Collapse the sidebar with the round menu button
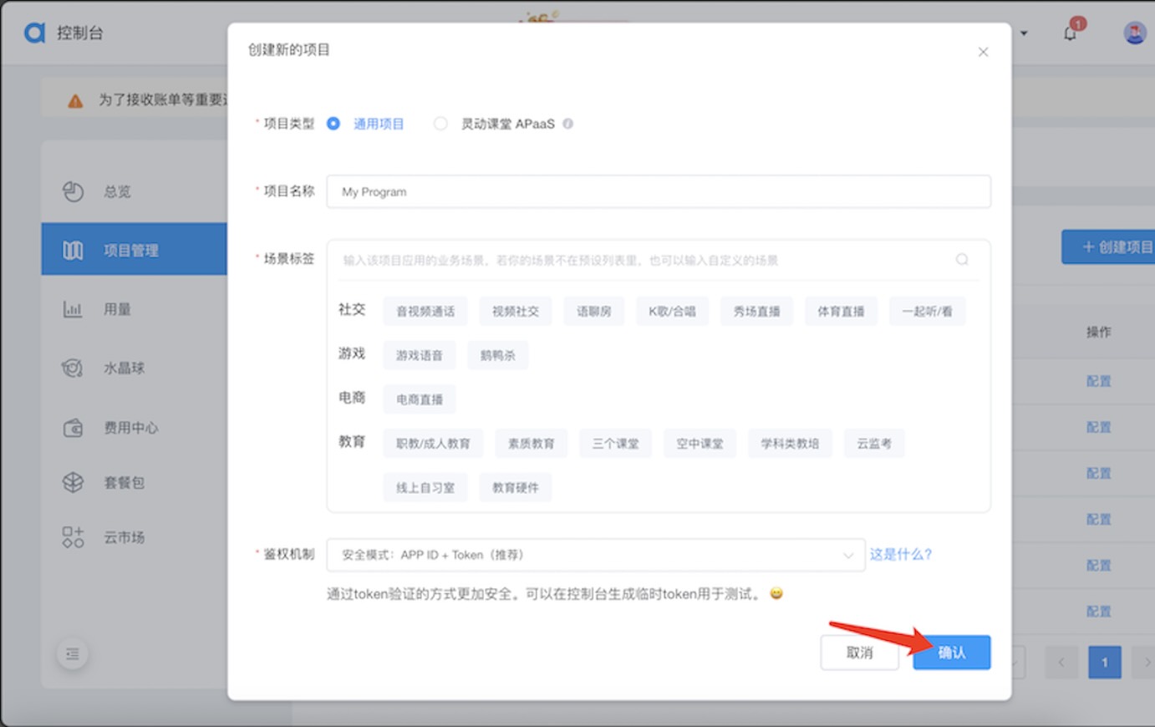 tap(73, 653)
